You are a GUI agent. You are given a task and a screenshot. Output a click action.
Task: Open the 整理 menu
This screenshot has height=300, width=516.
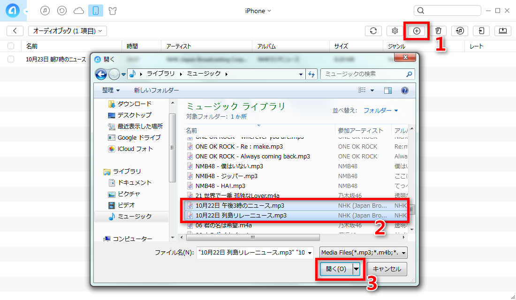coord(111,90)
